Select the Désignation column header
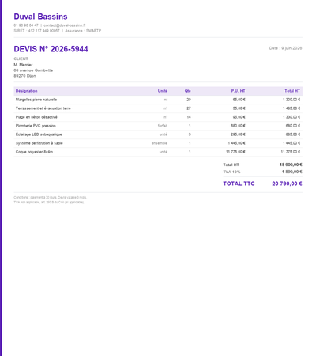 [x=26, y=91]
